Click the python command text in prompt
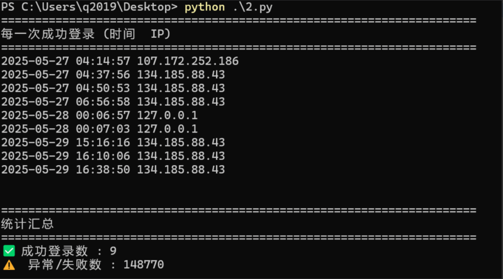This screenshot has width=503, height=279. [204, 7]
